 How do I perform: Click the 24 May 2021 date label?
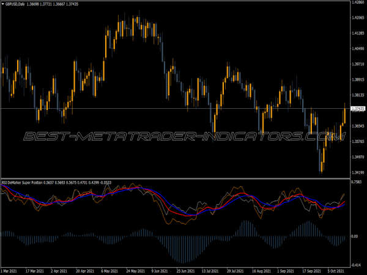(135, 271)
